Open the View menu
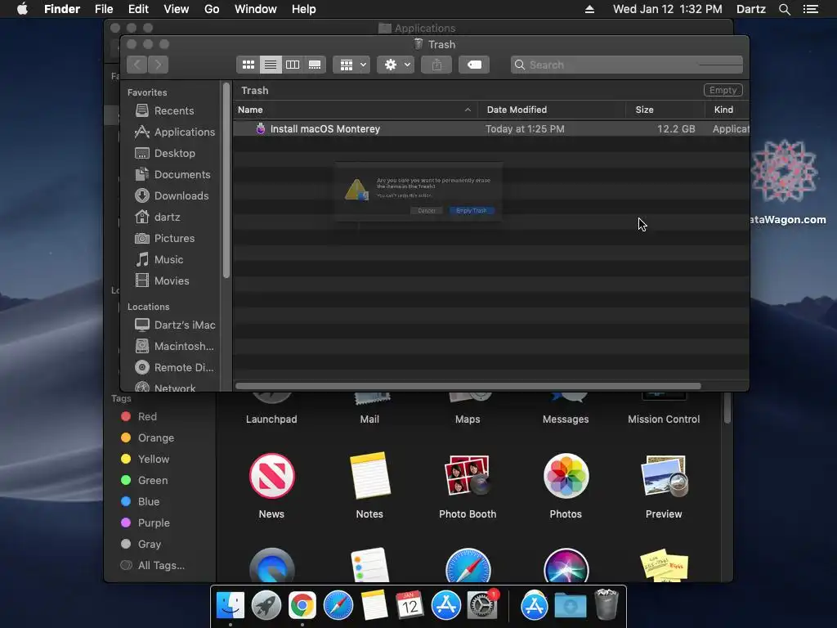Screen dimensions: 837x628 177,9
